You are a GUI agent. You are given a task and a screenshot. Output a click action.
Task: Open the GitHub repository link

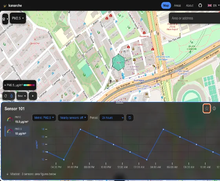(x=200, y=6)
